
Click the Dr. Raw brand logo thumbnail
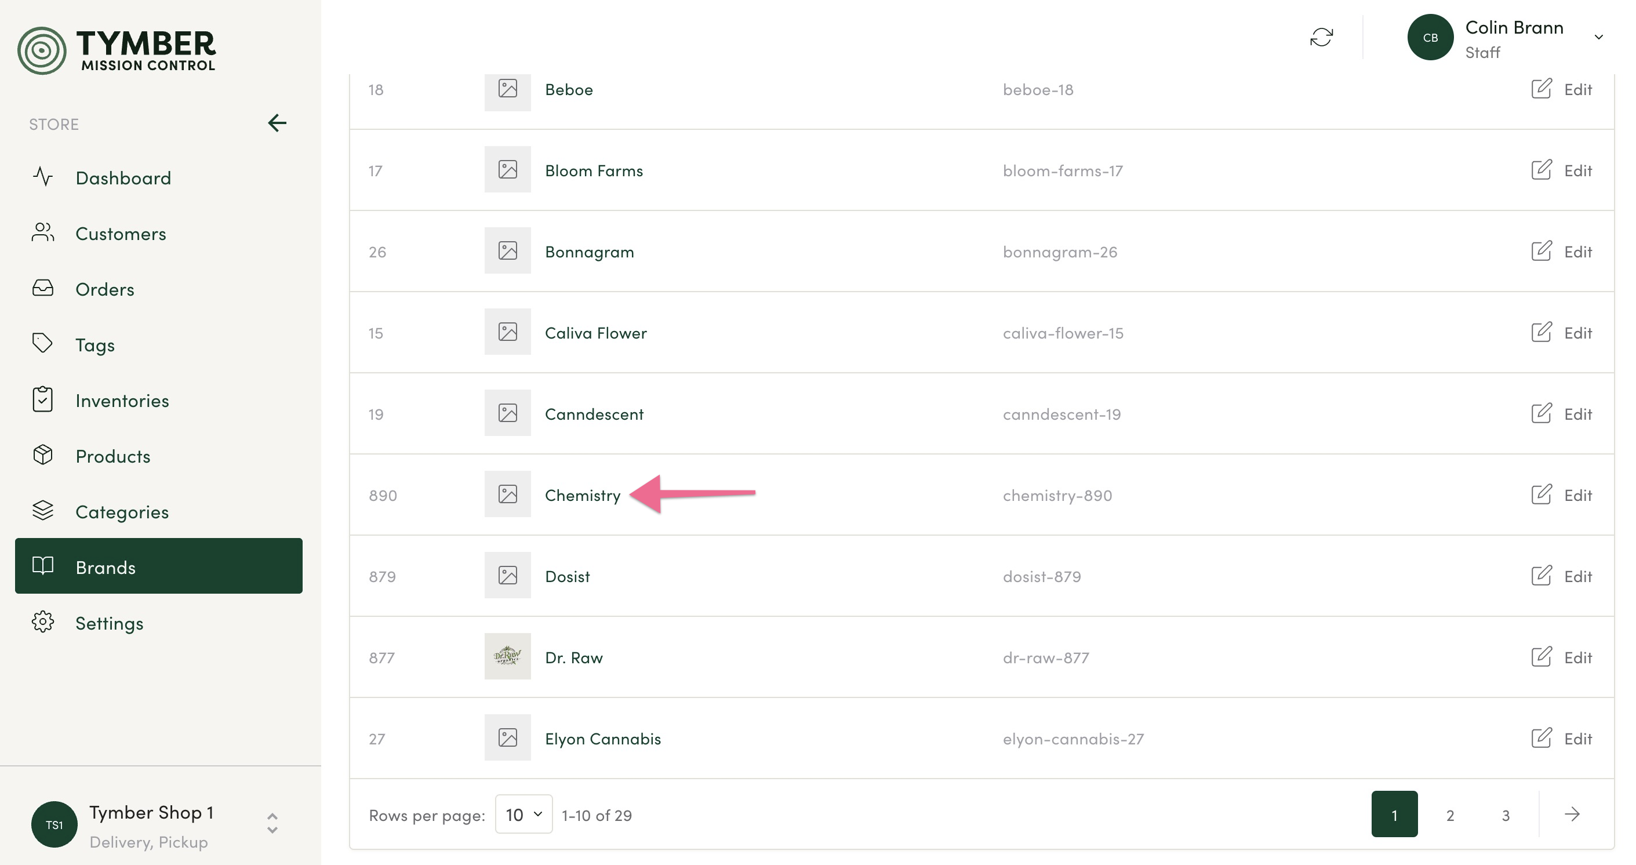click(x=507, y=657)
